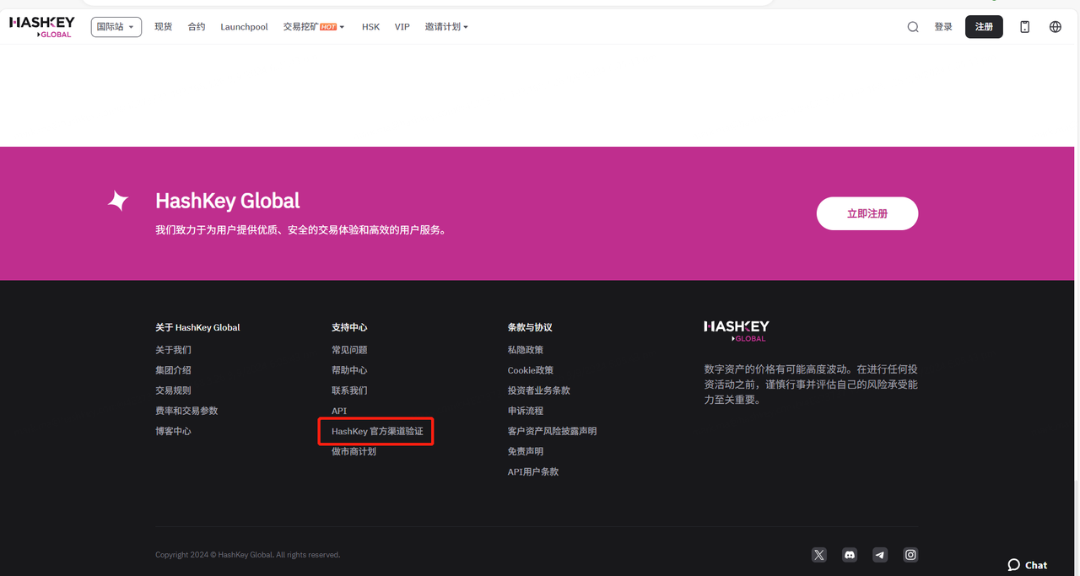Open Launchpool in the navigation bar

(244, 27)
